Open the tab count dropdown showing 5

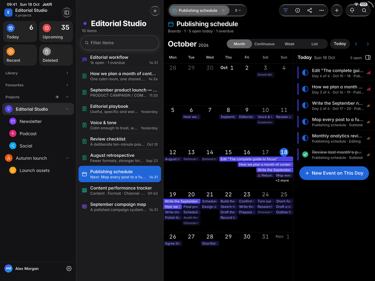point(238,10)
